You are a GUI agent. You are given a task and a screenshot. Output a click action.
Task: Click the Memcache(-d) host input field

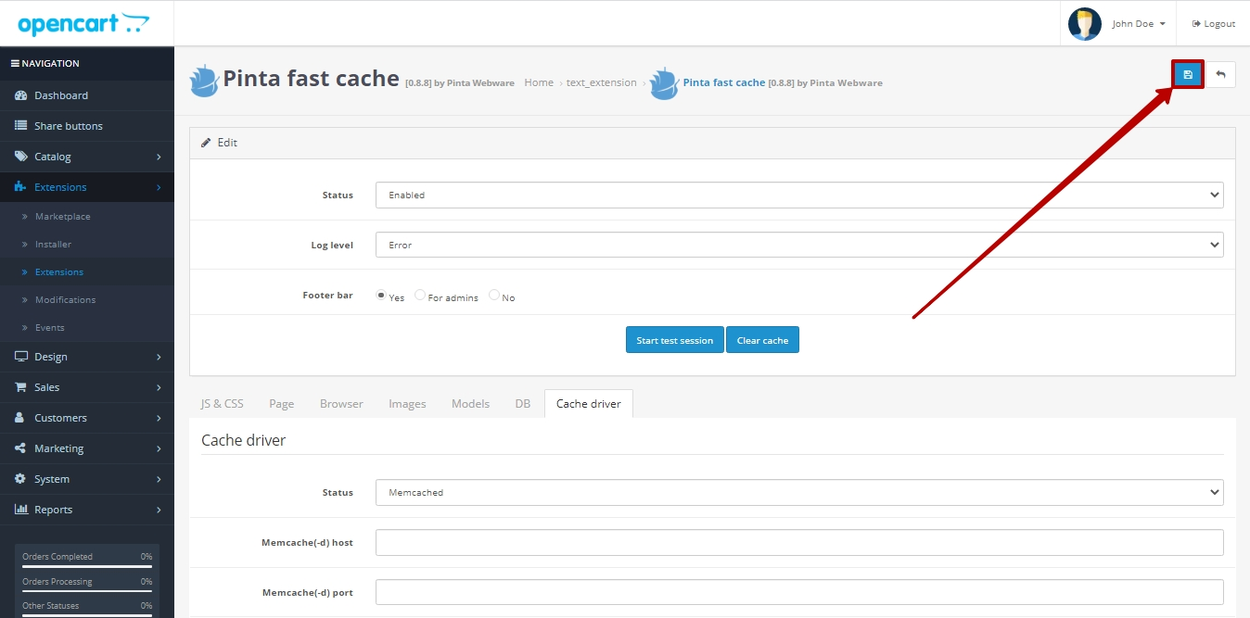pyautogui.click(x=799, y=542)
